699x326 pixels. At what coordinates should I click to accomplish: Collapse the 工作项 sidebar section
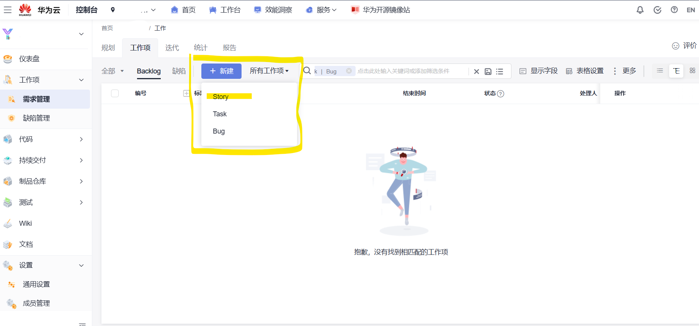81,80
